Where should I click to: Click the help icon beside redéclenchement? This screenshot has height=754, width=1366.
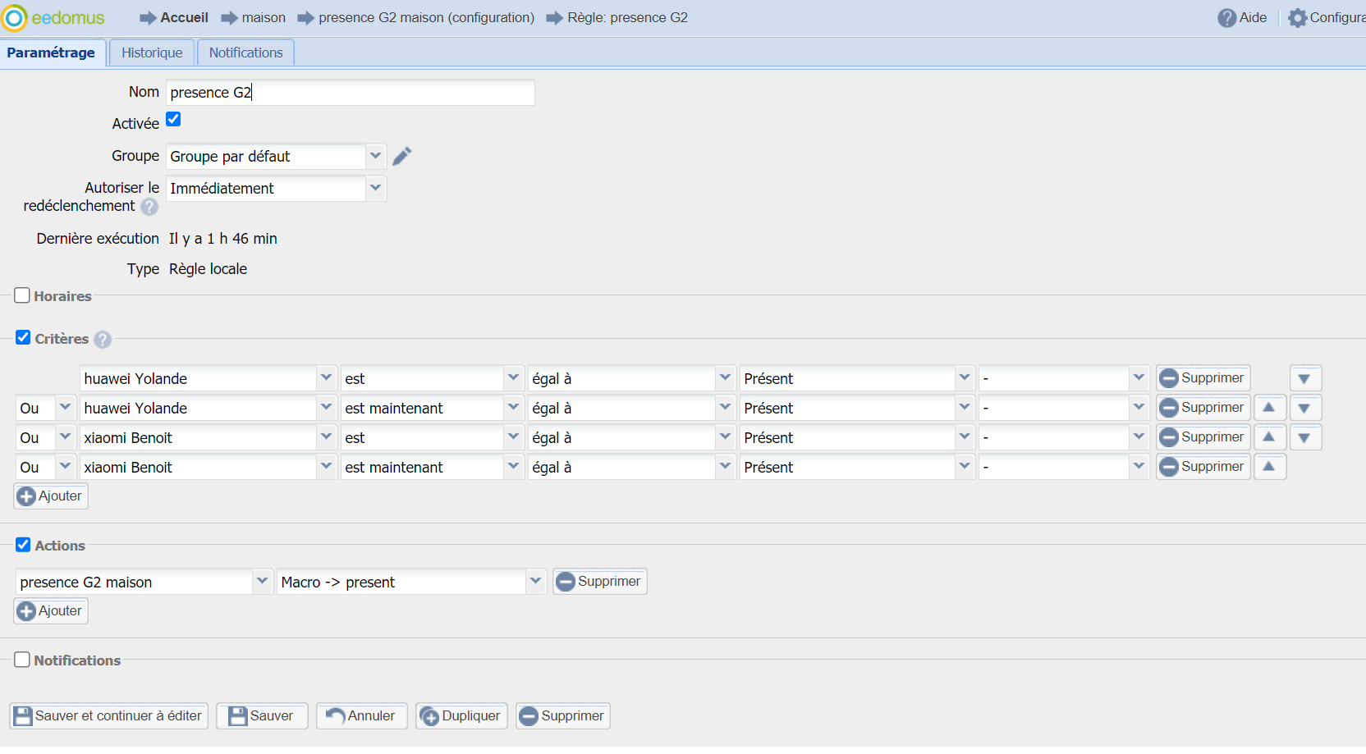[x=149, y=207]
